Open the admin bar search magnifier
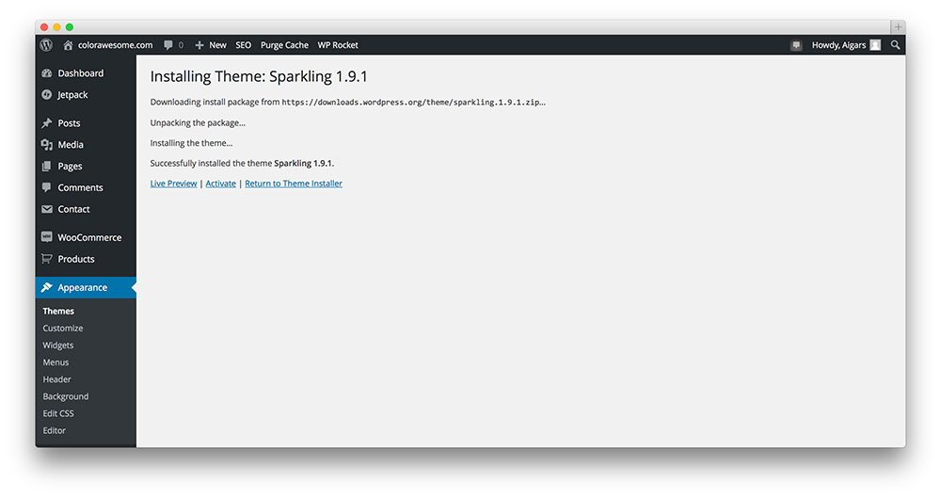Screen dimensions: 941x498 pos(895,45)
